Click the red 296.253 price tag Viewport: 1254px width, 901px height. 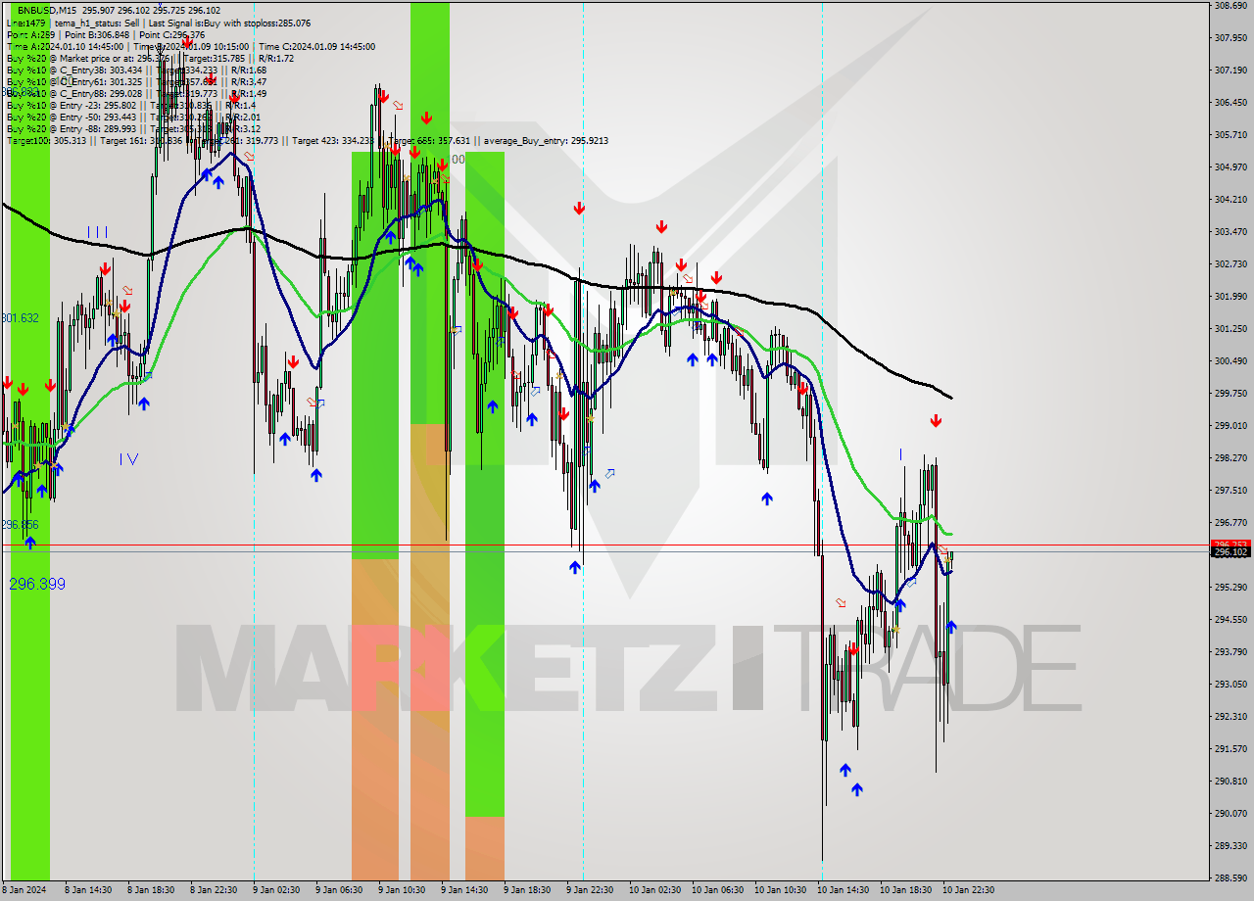click(x=1231, y=544)
